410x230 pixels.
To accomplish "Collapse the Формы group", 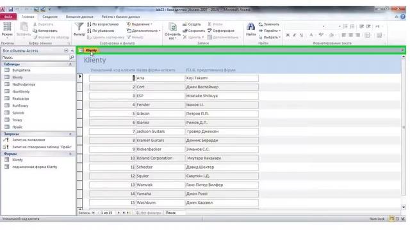I will [70, 154].
